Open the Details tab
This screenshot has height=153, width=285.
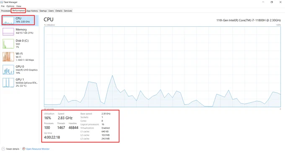pos(59,11)
